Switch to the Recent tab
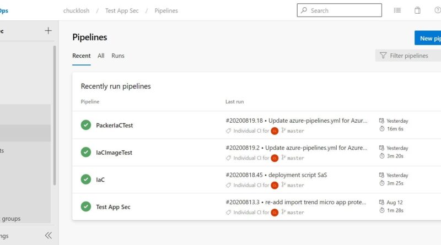 (x=81, y=56)
